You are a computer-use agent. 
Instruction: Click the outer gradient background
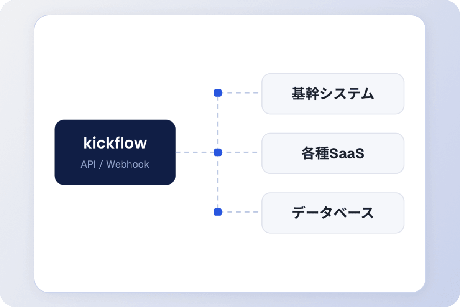[15, 153]
